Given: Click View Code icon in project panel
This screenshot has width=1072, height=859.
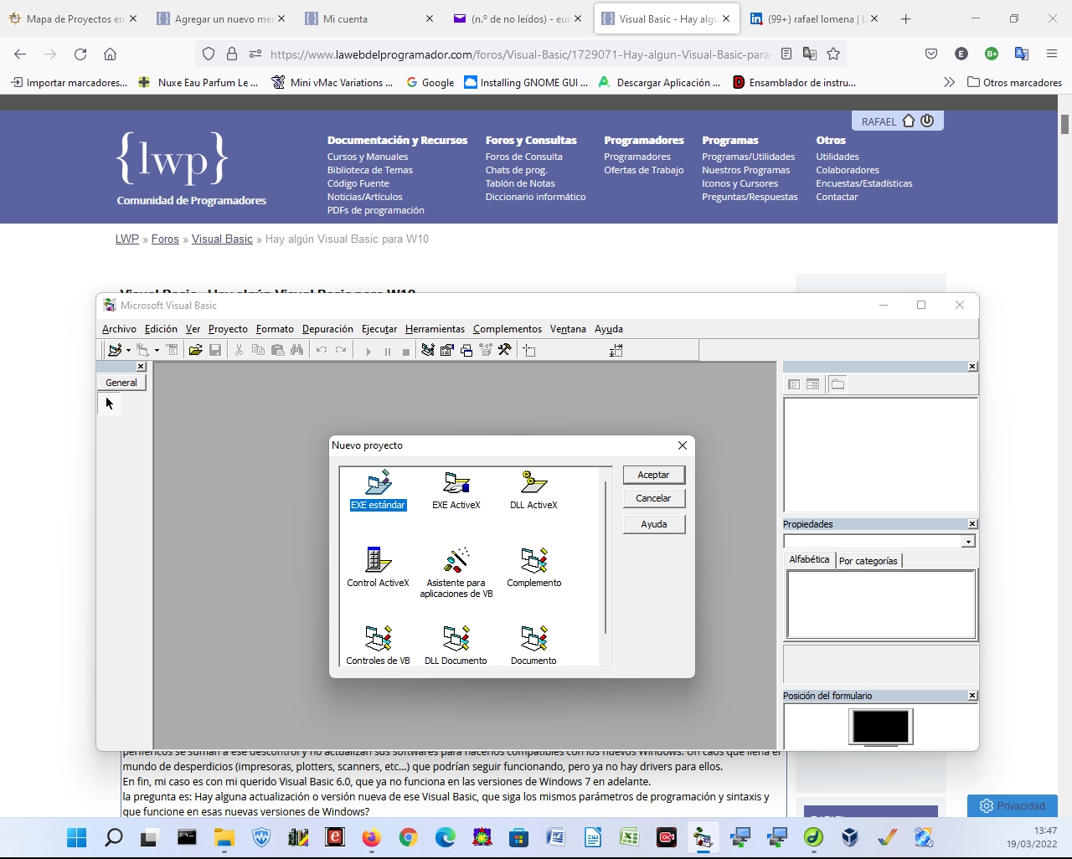Looking at the screenshot, I should point(794,384).
